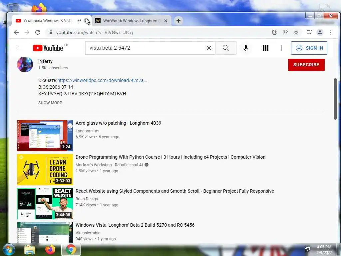Click the magnifier search button

[x=226, y=48]
